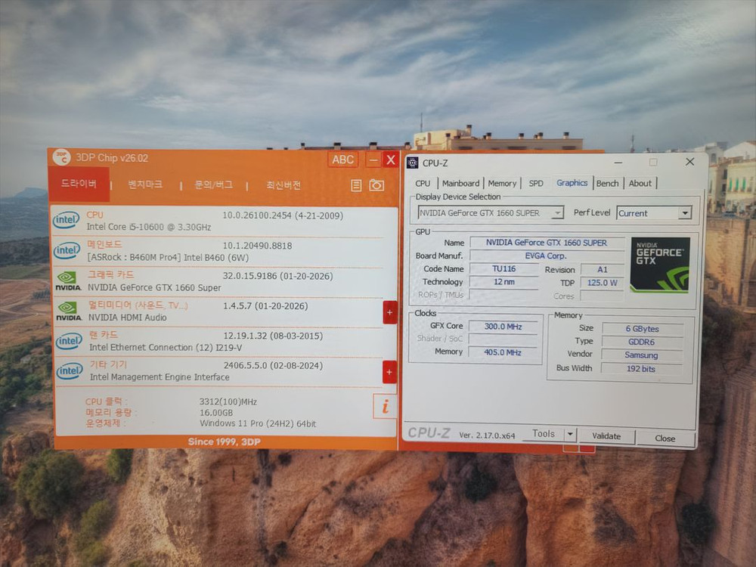
Task: Click the Code Name TU116 field
Action: [503, 268]
